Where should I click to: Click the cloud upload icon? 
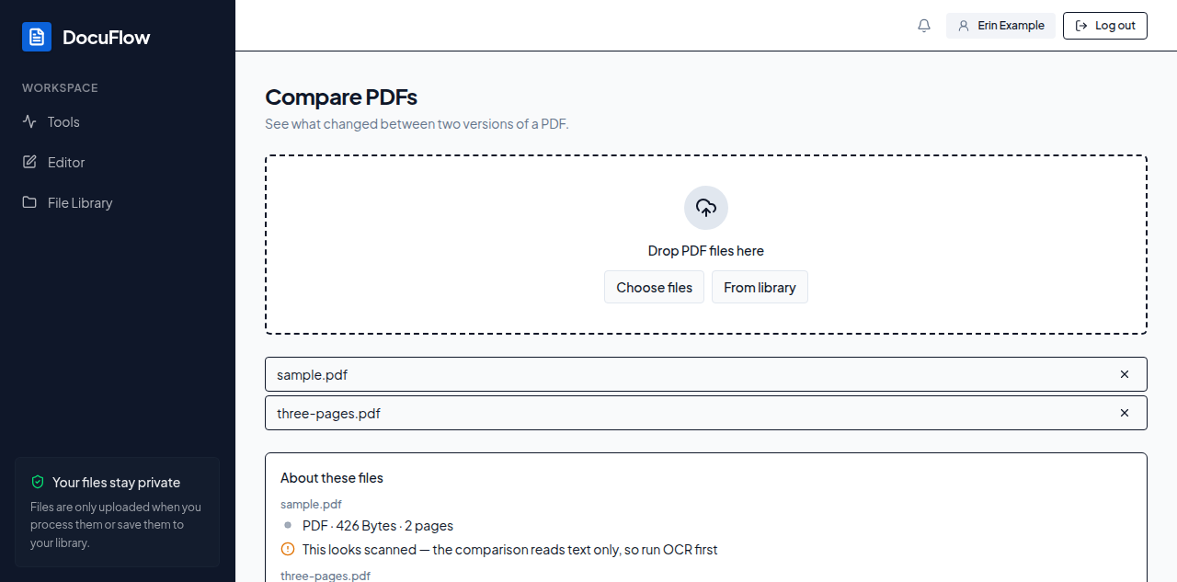click(706, 208)
